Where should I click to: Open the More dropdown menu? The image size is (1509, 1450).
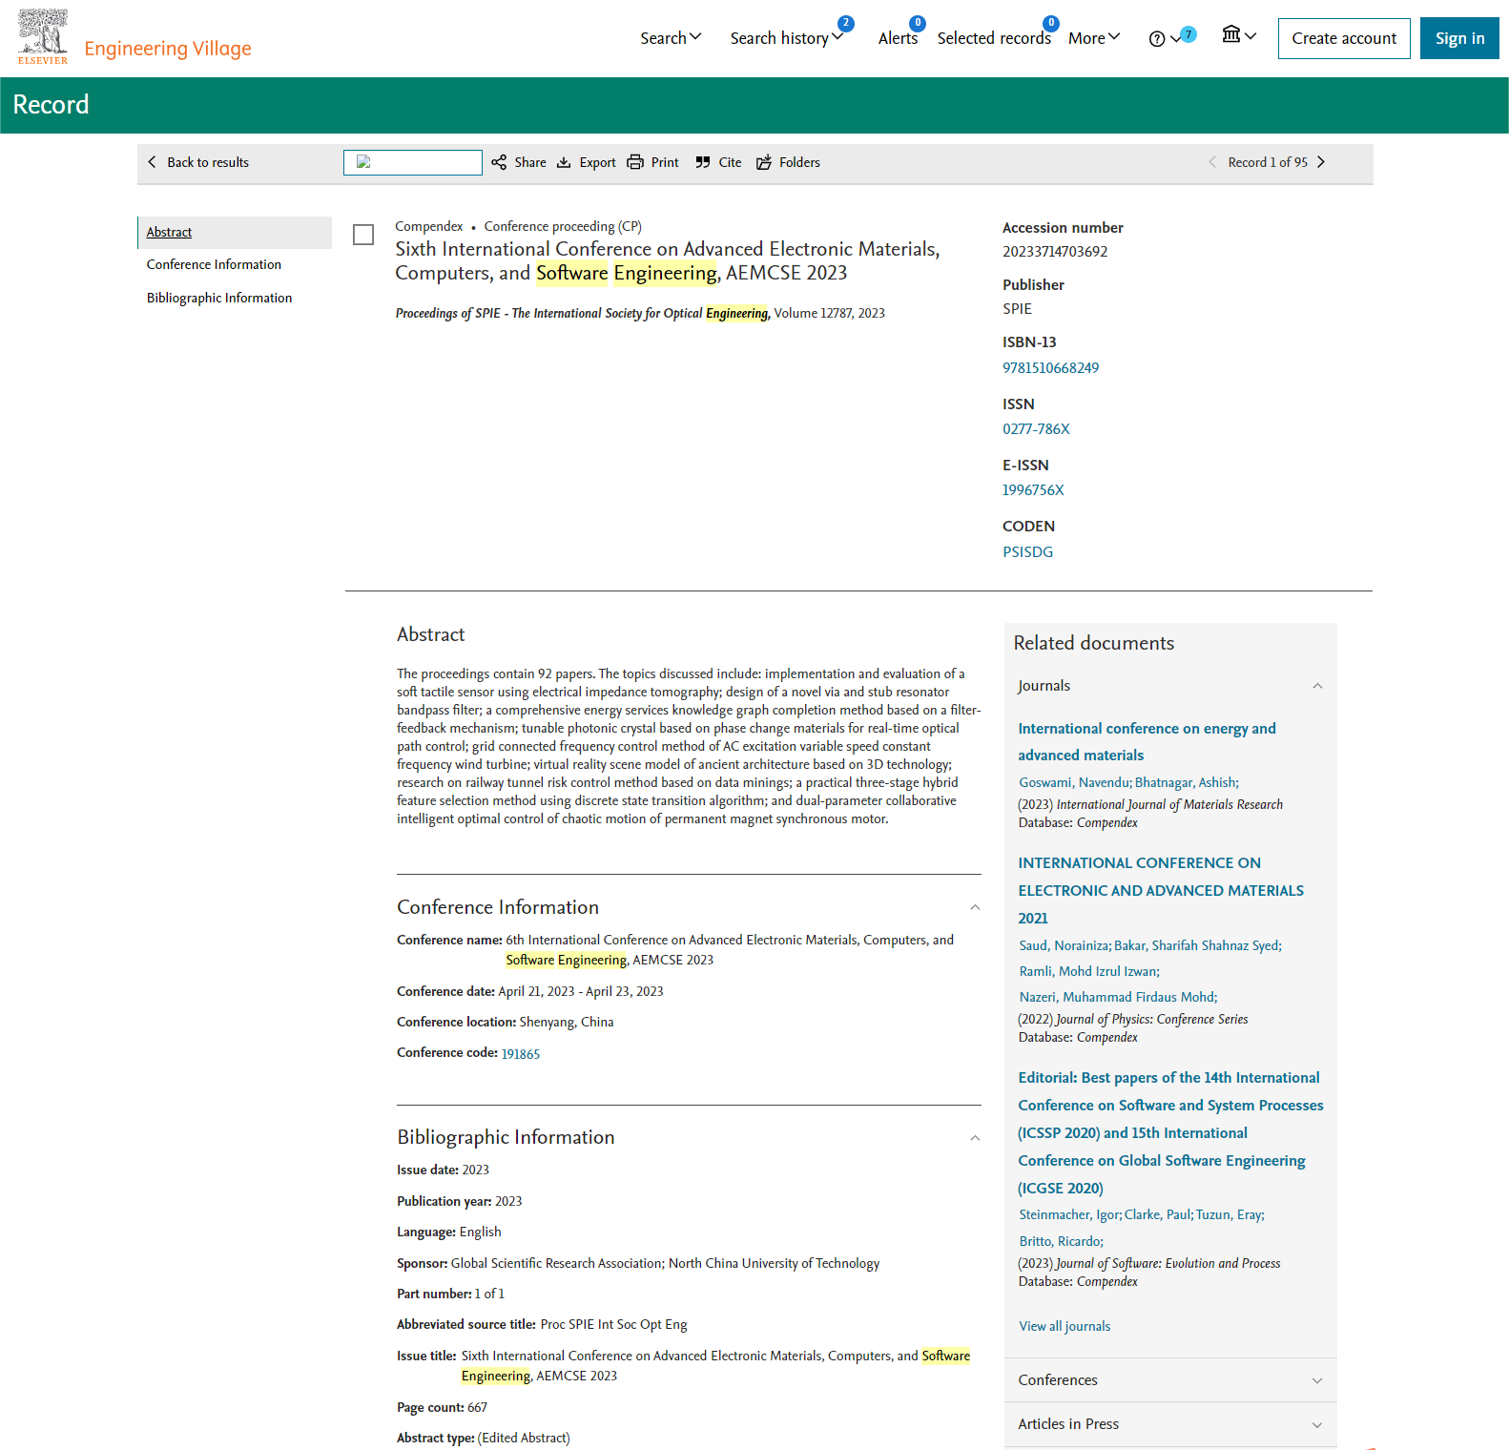coord(1094,38)
